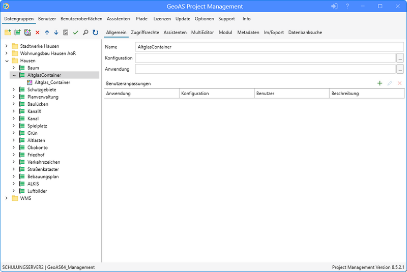Add user customization with green plus
Image resolution: width=407 pixels, height=272 pixels.
tap(380, 83)
